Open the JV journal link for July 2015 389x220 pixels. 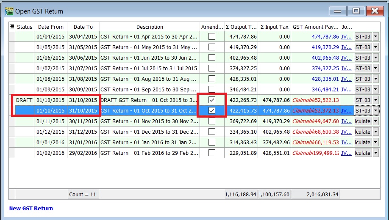[x=346, y=69]
